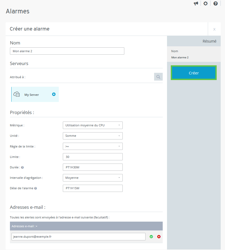Click the server search magnifier icon
Viewport: 225px width, 250px height.
point(158,77)
